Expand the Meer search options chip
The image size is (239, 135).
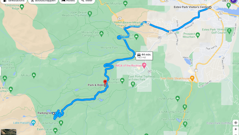[x=87, y=1]
